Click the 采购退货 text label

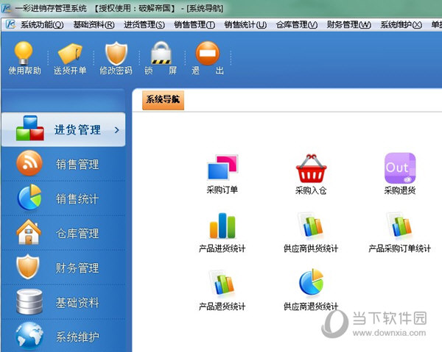(400, 190)
